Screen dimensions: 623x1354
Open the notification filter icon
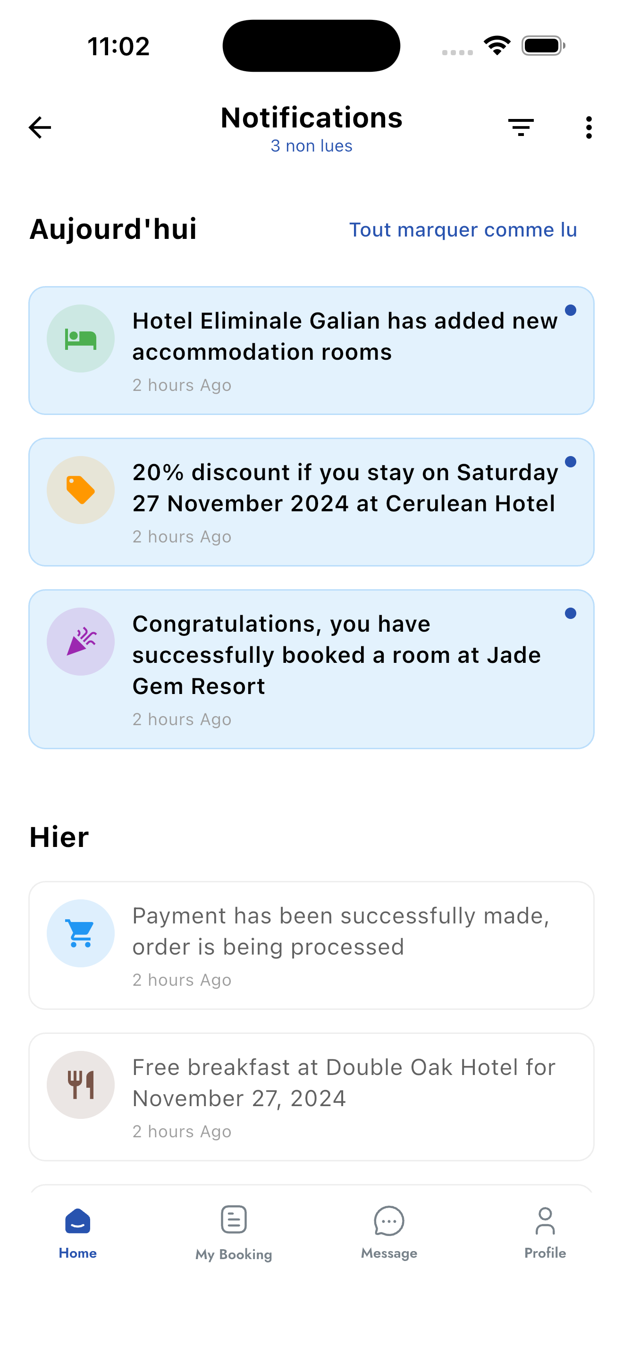point(521,128)
